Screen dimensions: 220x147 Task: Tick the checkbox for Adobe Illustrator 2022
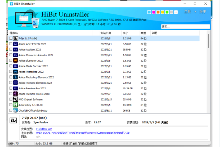tap(11, 60)
